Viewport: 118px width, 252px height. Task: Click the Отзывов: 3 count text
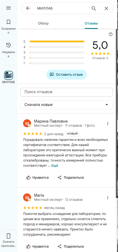pos(100,58)
